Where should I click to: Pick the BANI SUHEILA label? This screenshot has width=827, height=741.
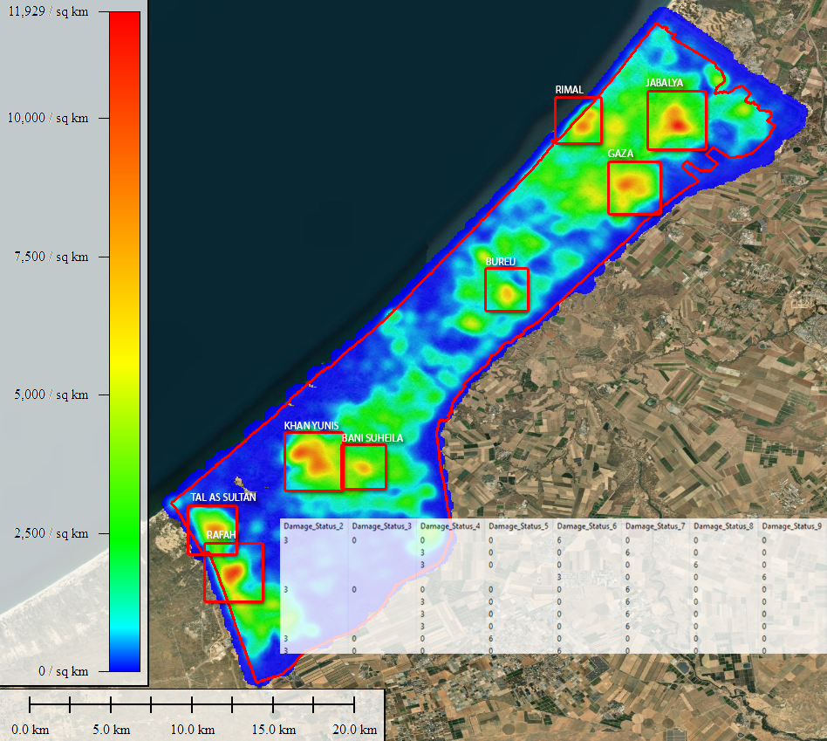pos(372,437)
